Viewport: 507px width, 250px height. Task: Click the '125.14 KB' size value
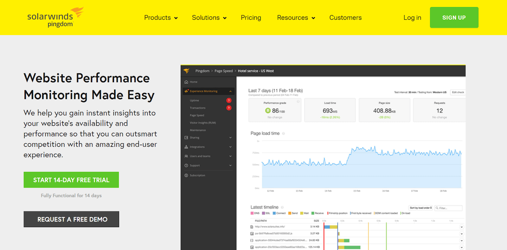[x=314, y=247]
